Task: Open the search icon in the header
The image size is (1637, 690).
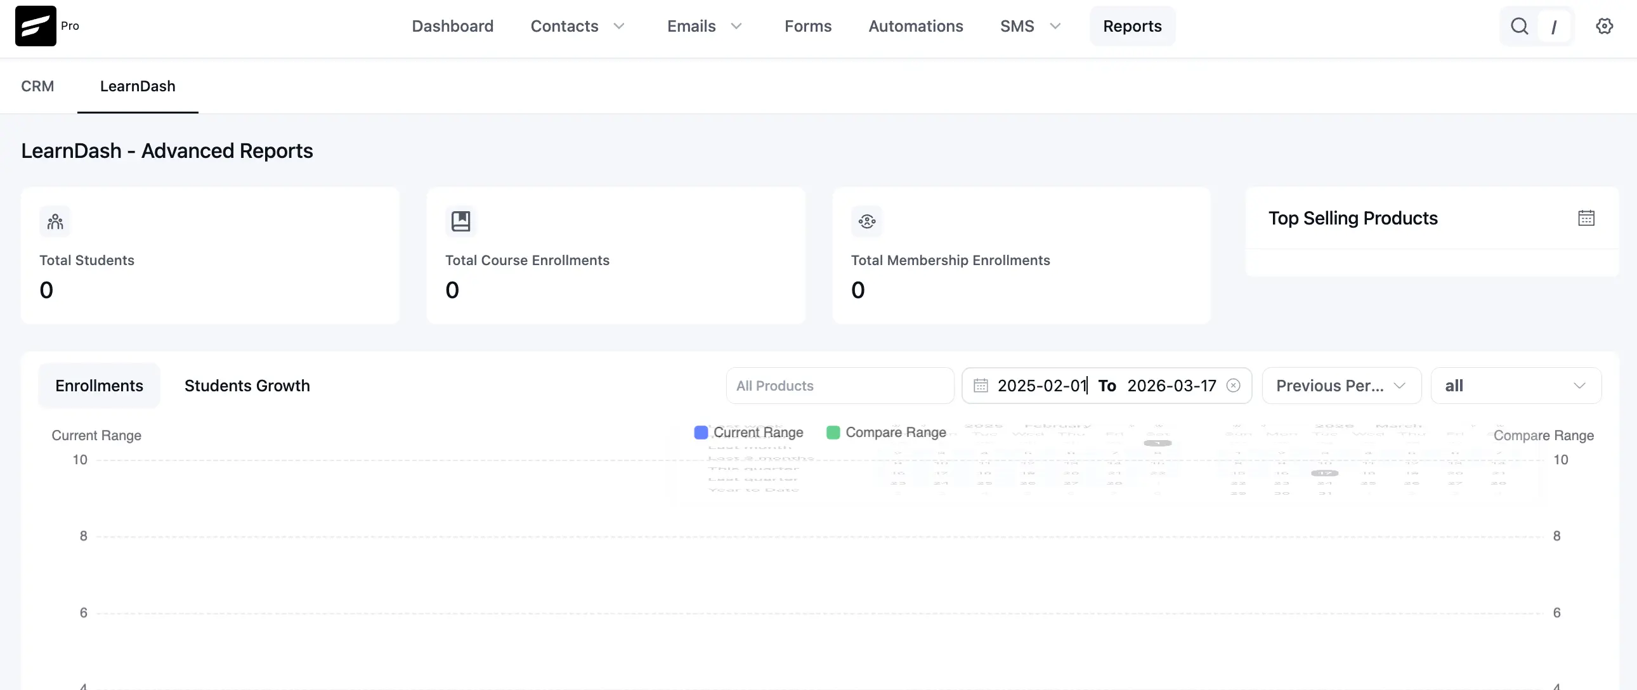Action: [x=1520, y=26]
